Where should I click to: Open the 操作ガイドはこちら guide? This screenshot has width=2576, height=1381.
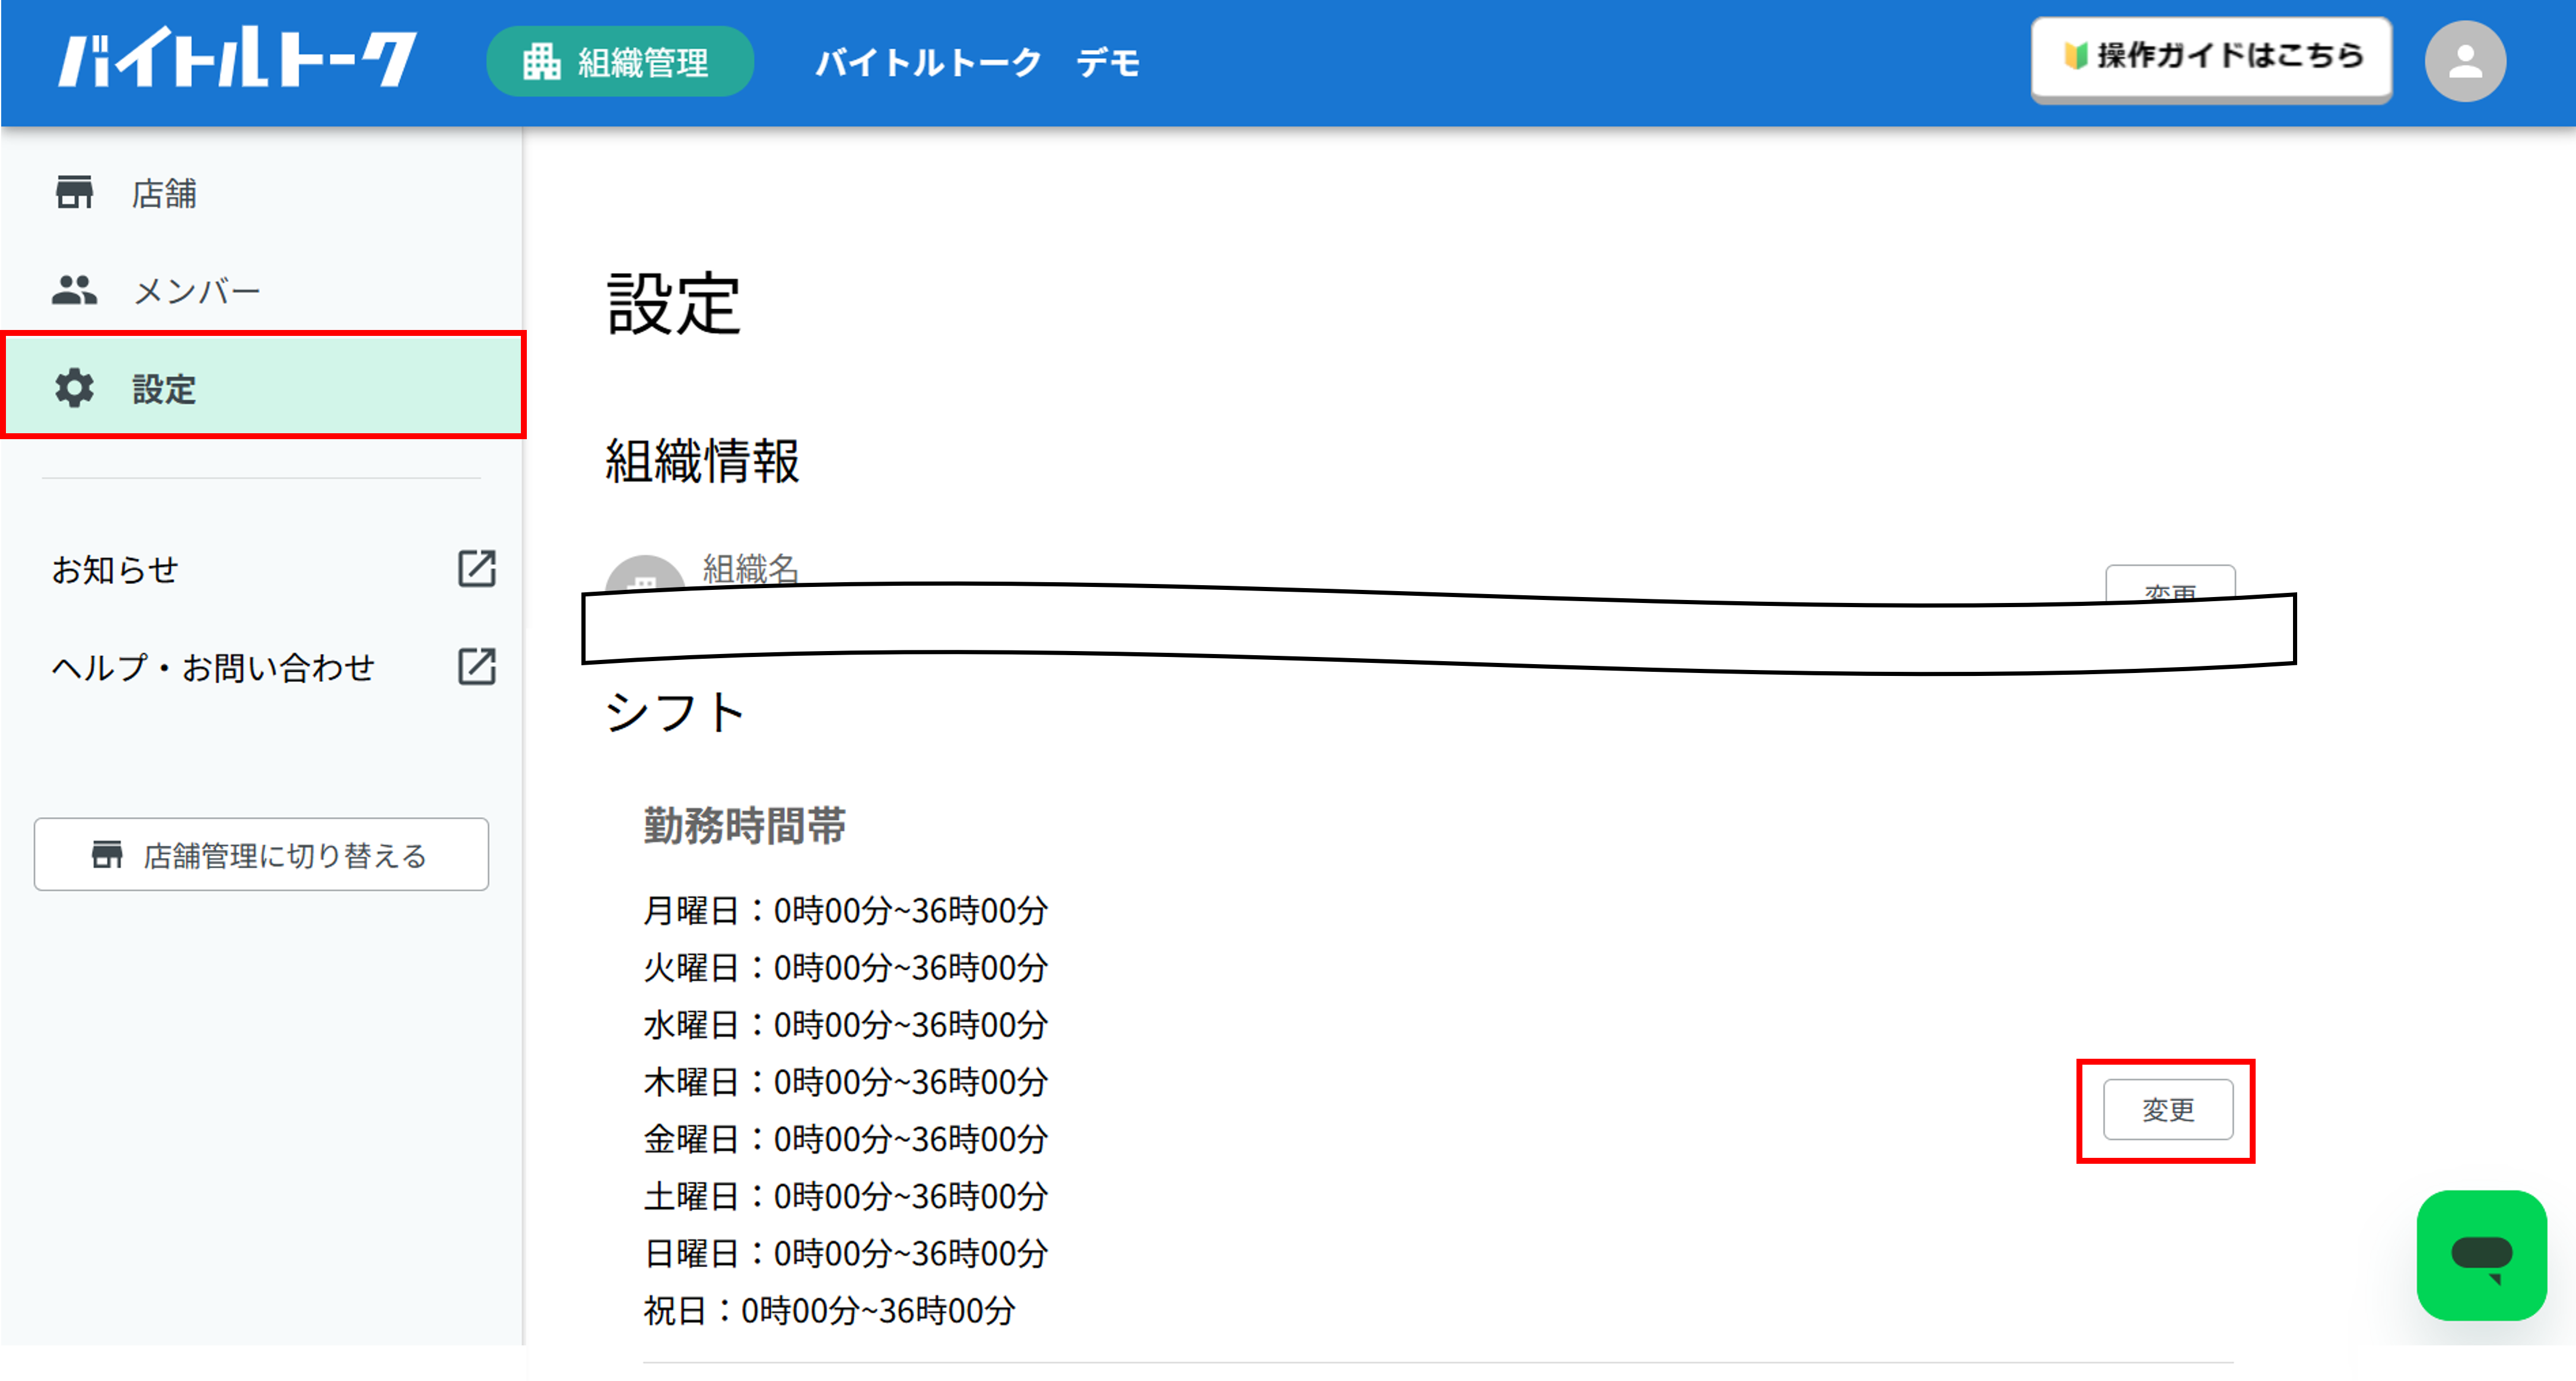pyautogui.click(x=2211, y=57)
